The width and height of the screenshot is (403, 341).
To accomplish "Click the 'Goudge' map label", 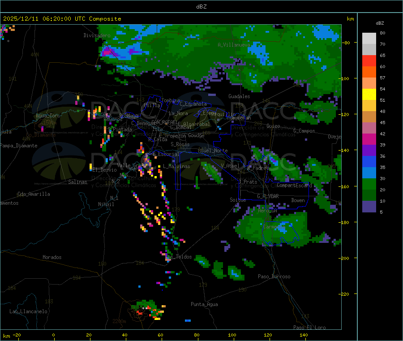I will pos(196,135).
